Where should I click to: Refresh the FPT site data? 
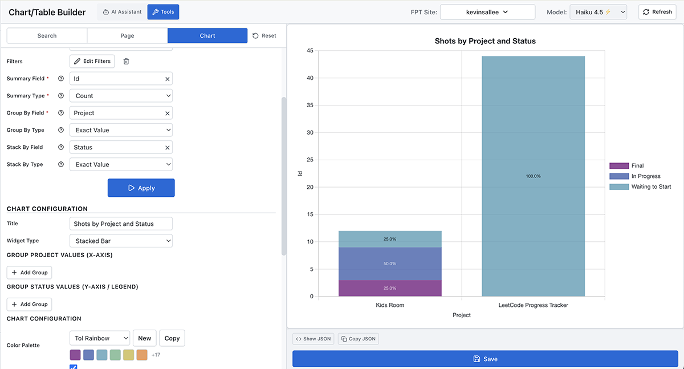tap(657, 11)
